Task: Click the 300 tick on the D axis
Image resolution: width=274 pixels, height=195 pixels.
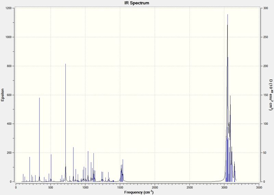Action: [x=266, y=8]
